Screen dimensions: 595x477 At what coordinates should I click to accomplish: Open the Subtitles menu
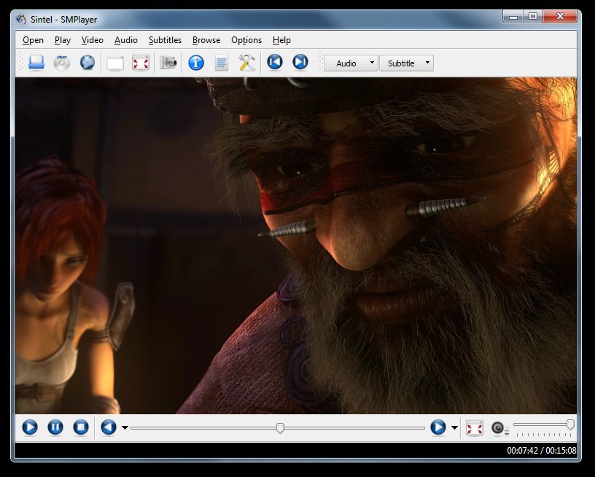pyautogui.click(x=165, y=40)
